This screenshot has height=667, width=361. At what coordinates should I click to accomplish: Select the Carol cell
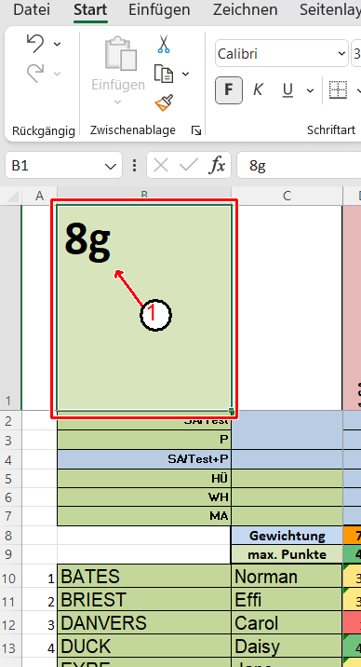coord(287,623)
